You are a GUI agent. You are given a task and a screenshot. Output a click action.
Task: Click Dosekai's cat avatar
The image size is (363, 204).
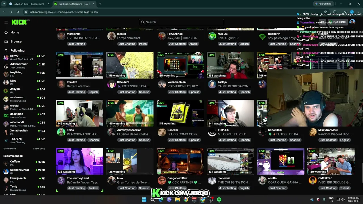pos(162,132)
